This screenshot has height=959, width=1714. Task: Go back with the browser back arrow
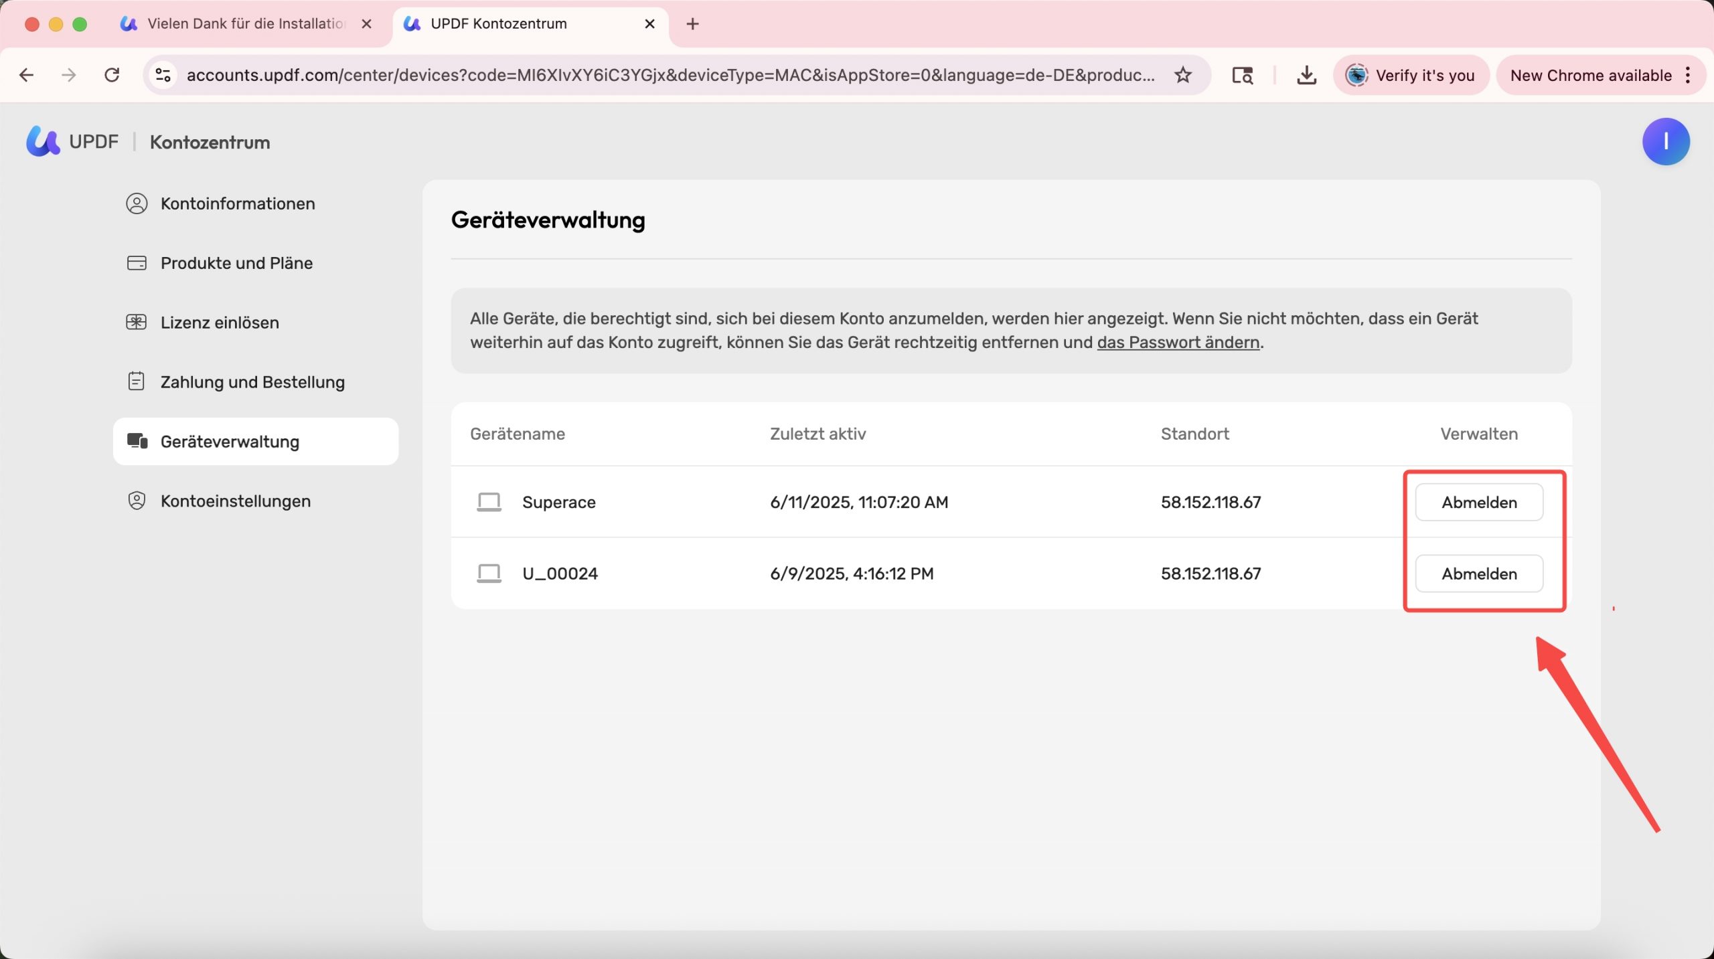tap(26, 75)
